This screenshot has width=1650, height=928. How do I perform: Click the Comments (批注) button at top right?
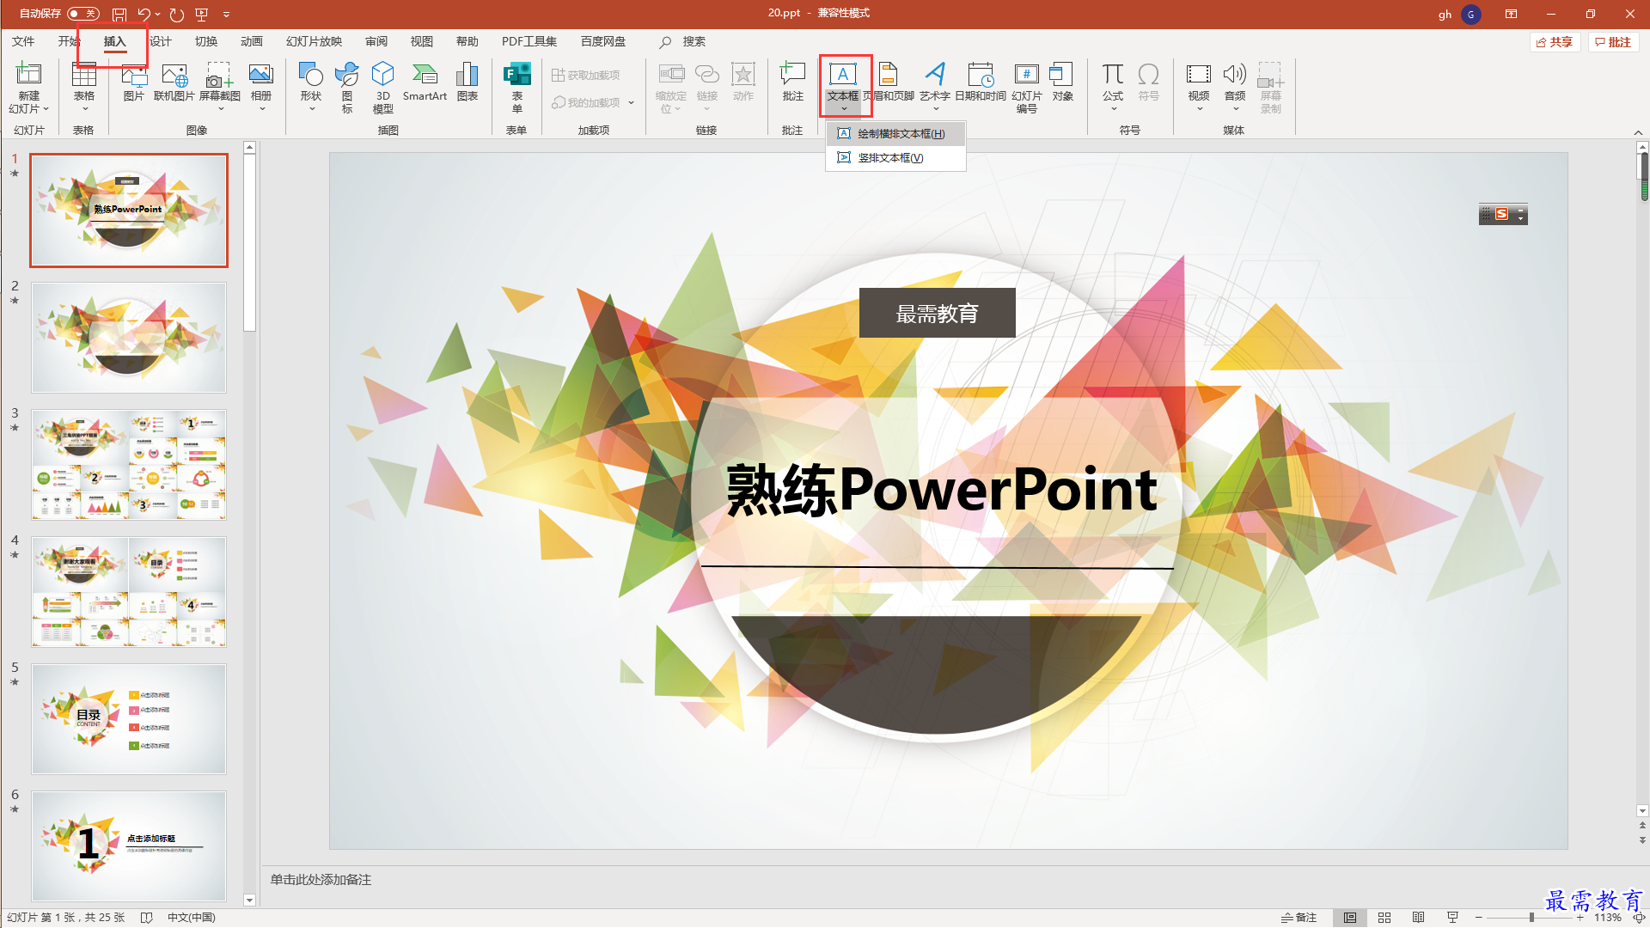[1613, 42]
